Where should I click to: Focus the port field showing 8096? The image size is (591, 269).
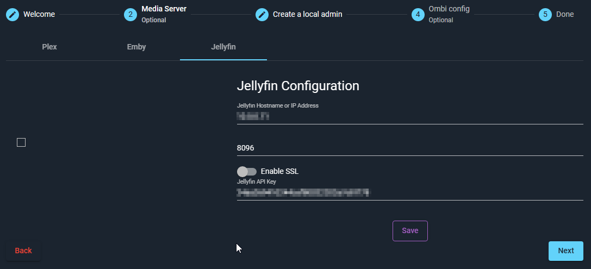tap(410, 148)
